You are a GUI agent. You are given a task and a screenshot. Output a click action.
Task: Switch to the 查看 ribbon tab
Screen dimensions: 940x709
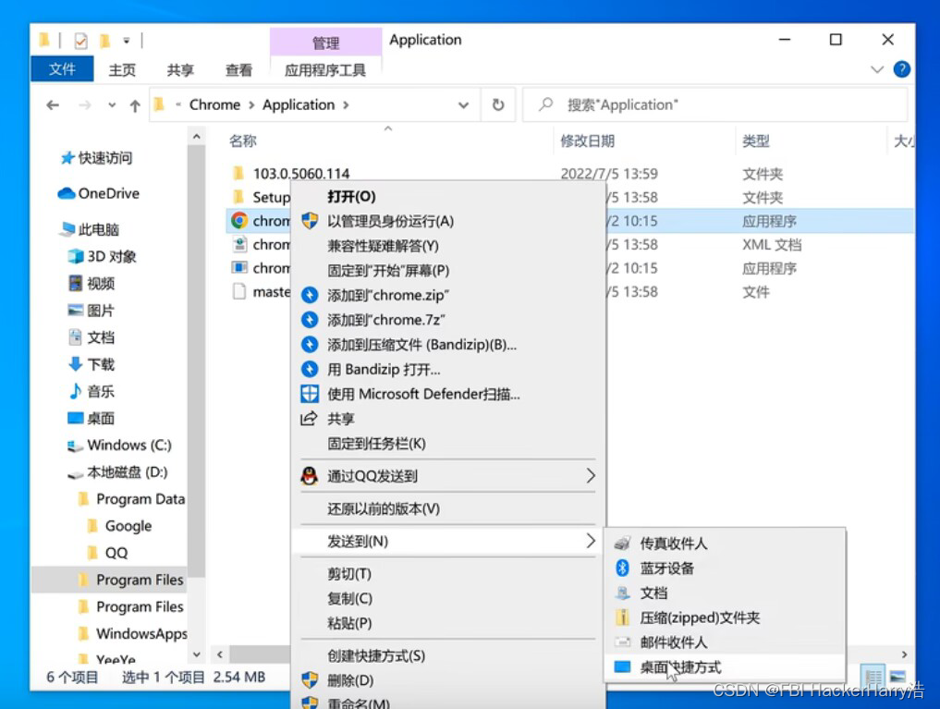[x=238, y=70]
